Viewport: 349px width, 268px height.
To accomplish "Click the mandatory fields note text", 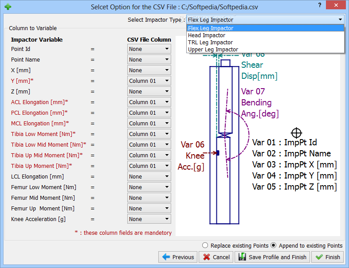I will coord(123,233).
